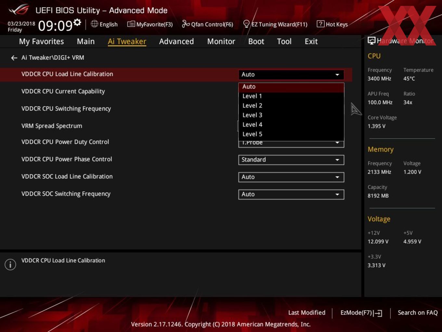This screenshot has height=332, width=442.
Task: Select VDDCR CPU Power Phase Control label
Action: point(67,159)
